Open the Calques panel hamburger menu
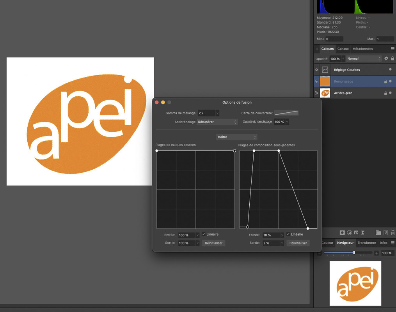The width and height of the screenshot is (396, 312). (x=393, y=49)
